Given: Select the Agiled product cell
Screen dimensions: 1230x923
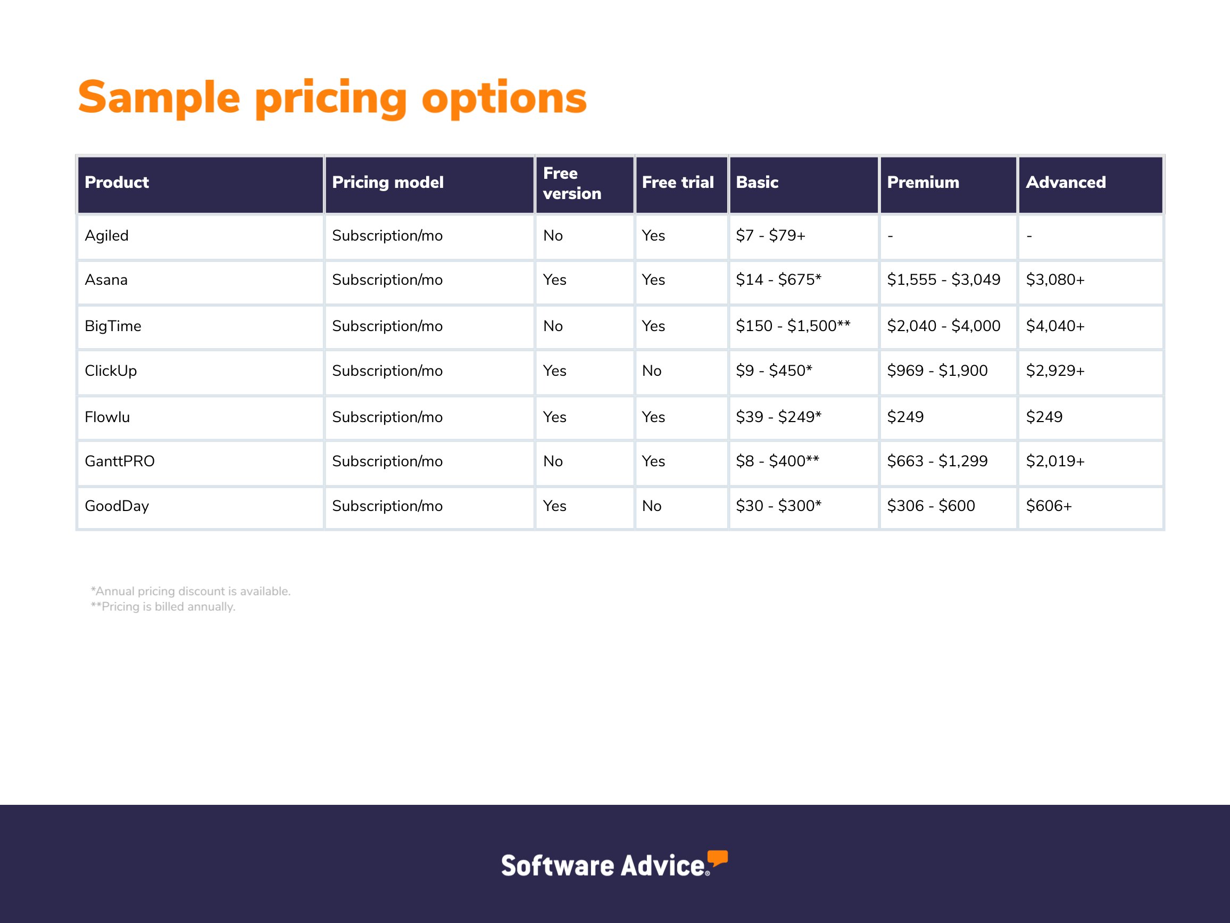Looking at the screenshot, I should pyautogui.click(x=106, y=236).
